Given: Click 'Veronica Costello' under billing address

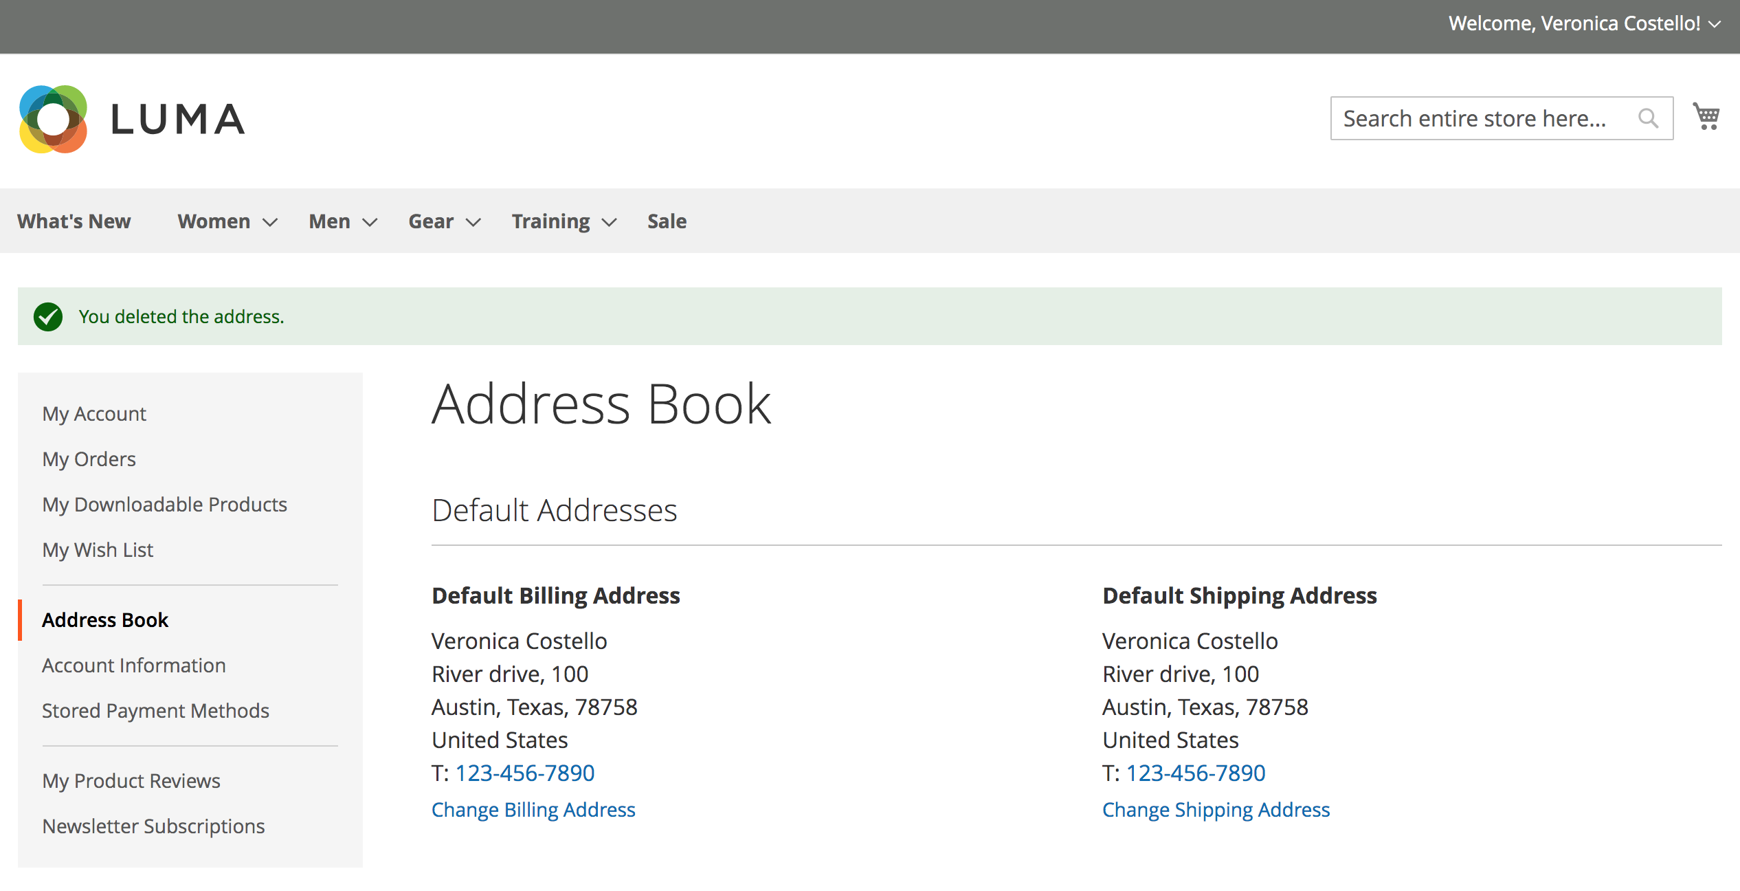Looking at the screenshot, I should (x=520, y=641).
